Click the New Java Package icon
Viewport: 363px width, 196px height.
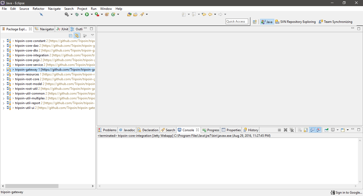(x=107, y=14)
